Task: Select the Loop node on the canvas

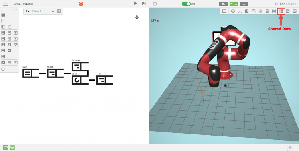Action: [80, 80]
